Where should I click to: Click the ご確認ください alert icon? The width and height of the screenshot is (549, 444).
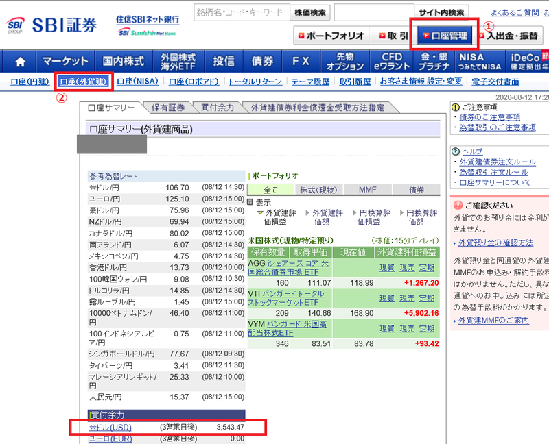tap(458, 206)
